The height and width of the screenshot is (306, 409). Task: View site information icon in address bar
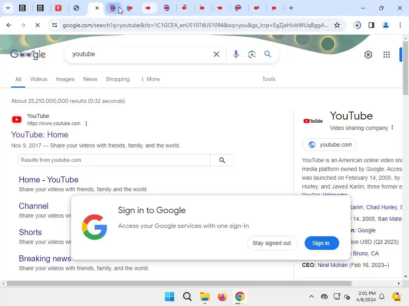(55, 25)
